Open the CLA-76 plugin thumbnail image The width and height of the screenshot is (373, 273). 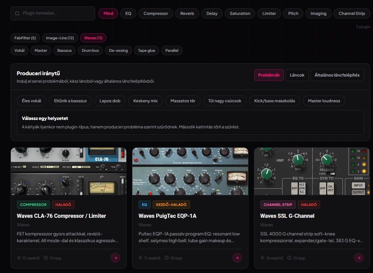coord(69,171)
